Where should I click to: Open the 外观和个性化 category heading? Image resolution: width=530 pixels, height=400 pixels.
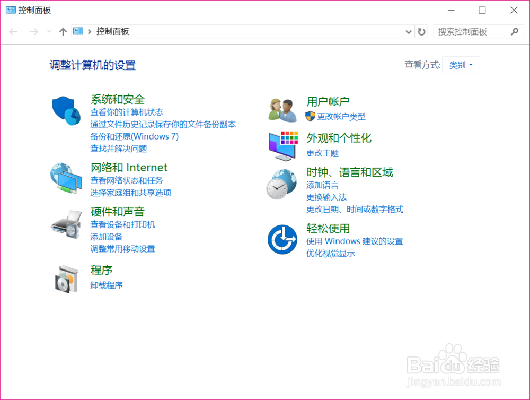coord(339,138)
